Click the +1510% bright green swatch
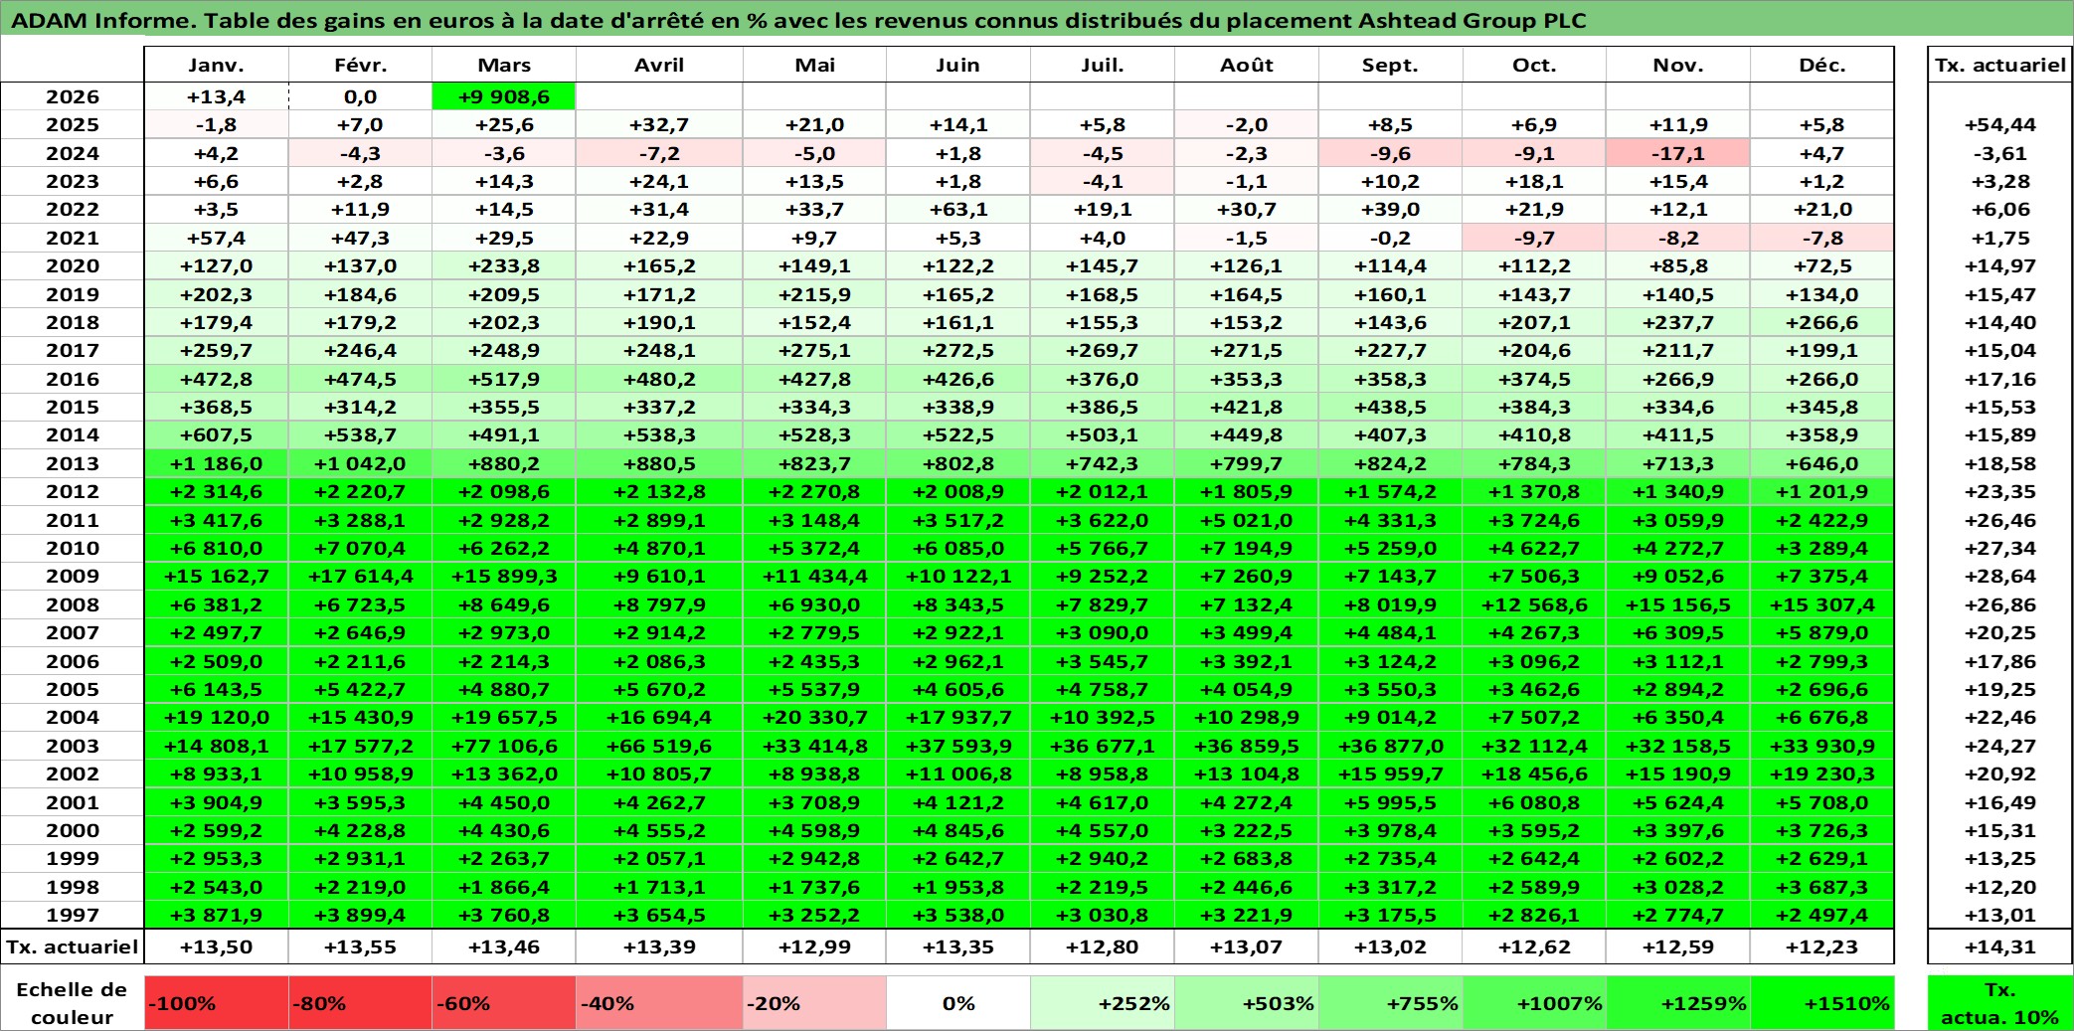Screen dimensions: 2074x1031 (1821, 1003)
